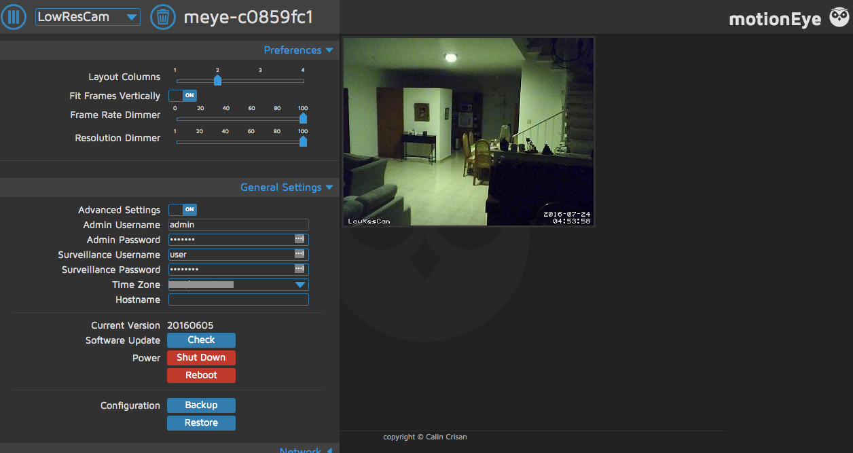
Task: Click the key icon in Surveillance Password field
Action: coord(299,270)
